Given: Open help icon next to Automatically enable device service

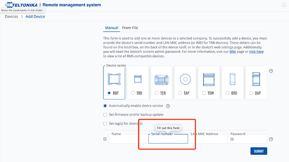Looking at the screenshot, I should point(168,106).
